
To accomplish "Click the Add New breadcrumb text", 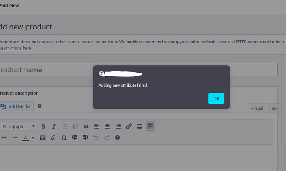I will (x=9, y=5).
